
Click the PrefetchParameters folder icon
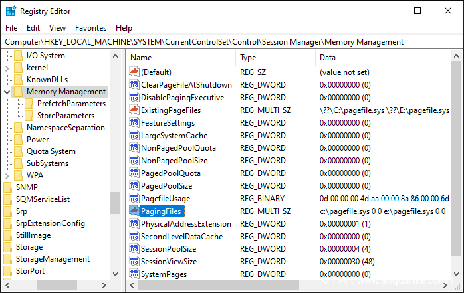(29, 104)
